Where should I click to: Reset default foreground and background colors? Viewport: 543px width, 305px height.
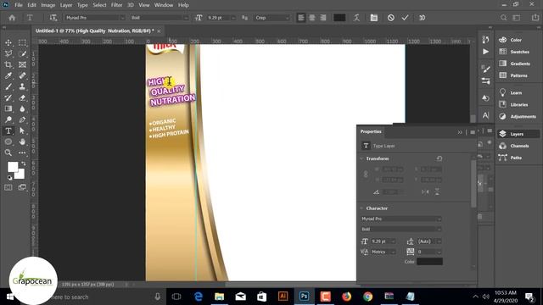[x=9, y=178]
